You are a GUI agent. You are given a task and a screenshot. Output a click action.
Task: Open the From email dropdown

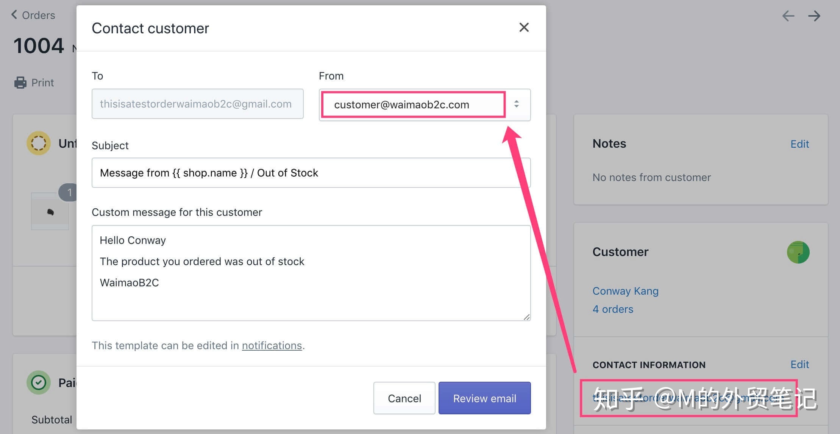point(413,105)
